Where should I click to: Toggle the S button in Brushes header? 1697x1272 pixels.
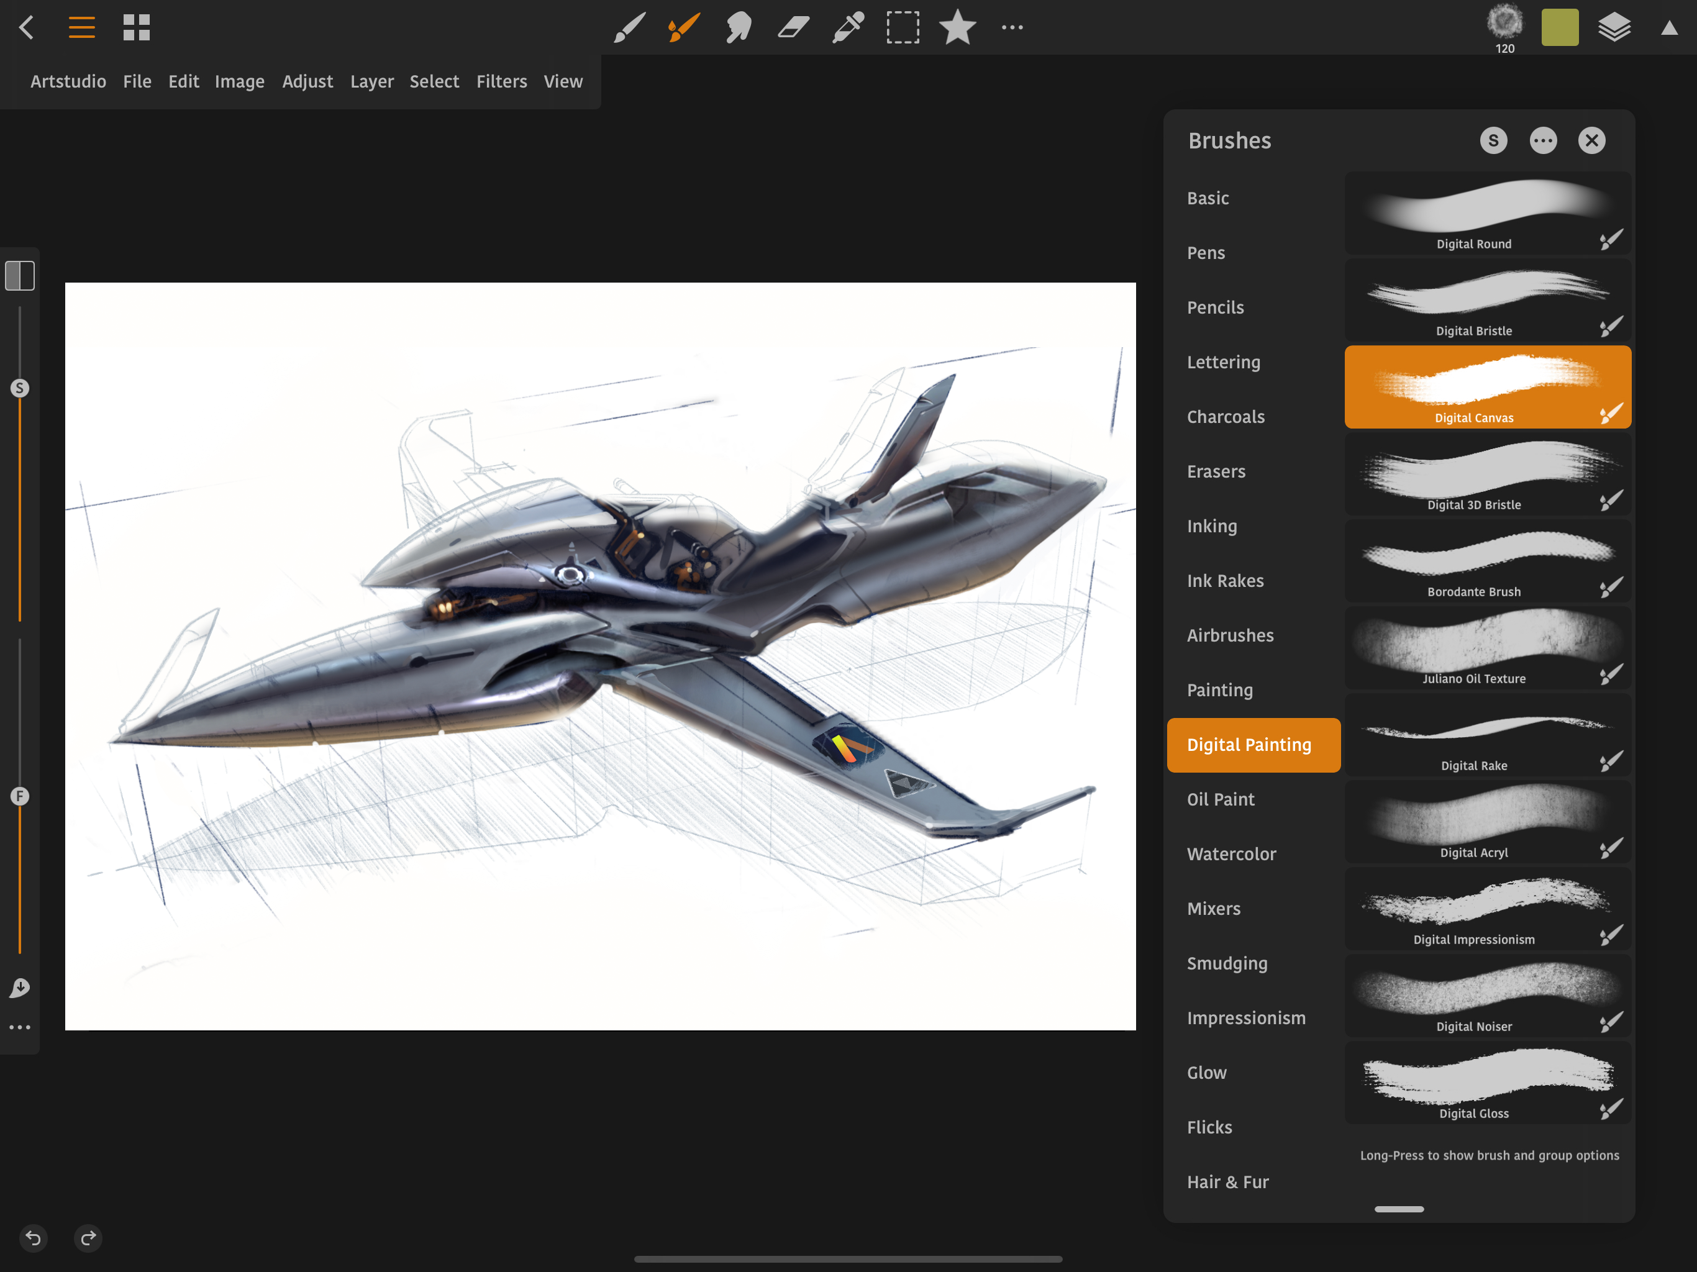click(1493, 140)
